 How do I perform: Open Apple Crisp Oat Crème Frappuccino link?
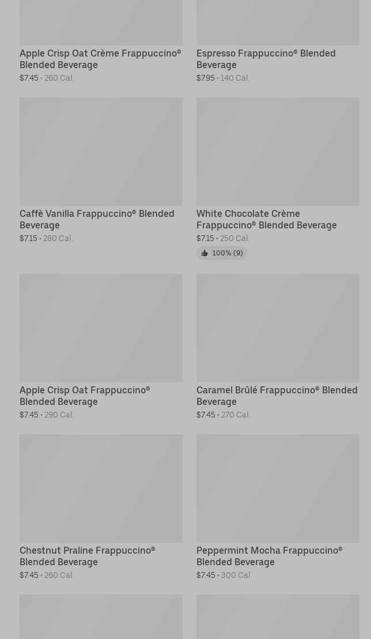point(100,59)
